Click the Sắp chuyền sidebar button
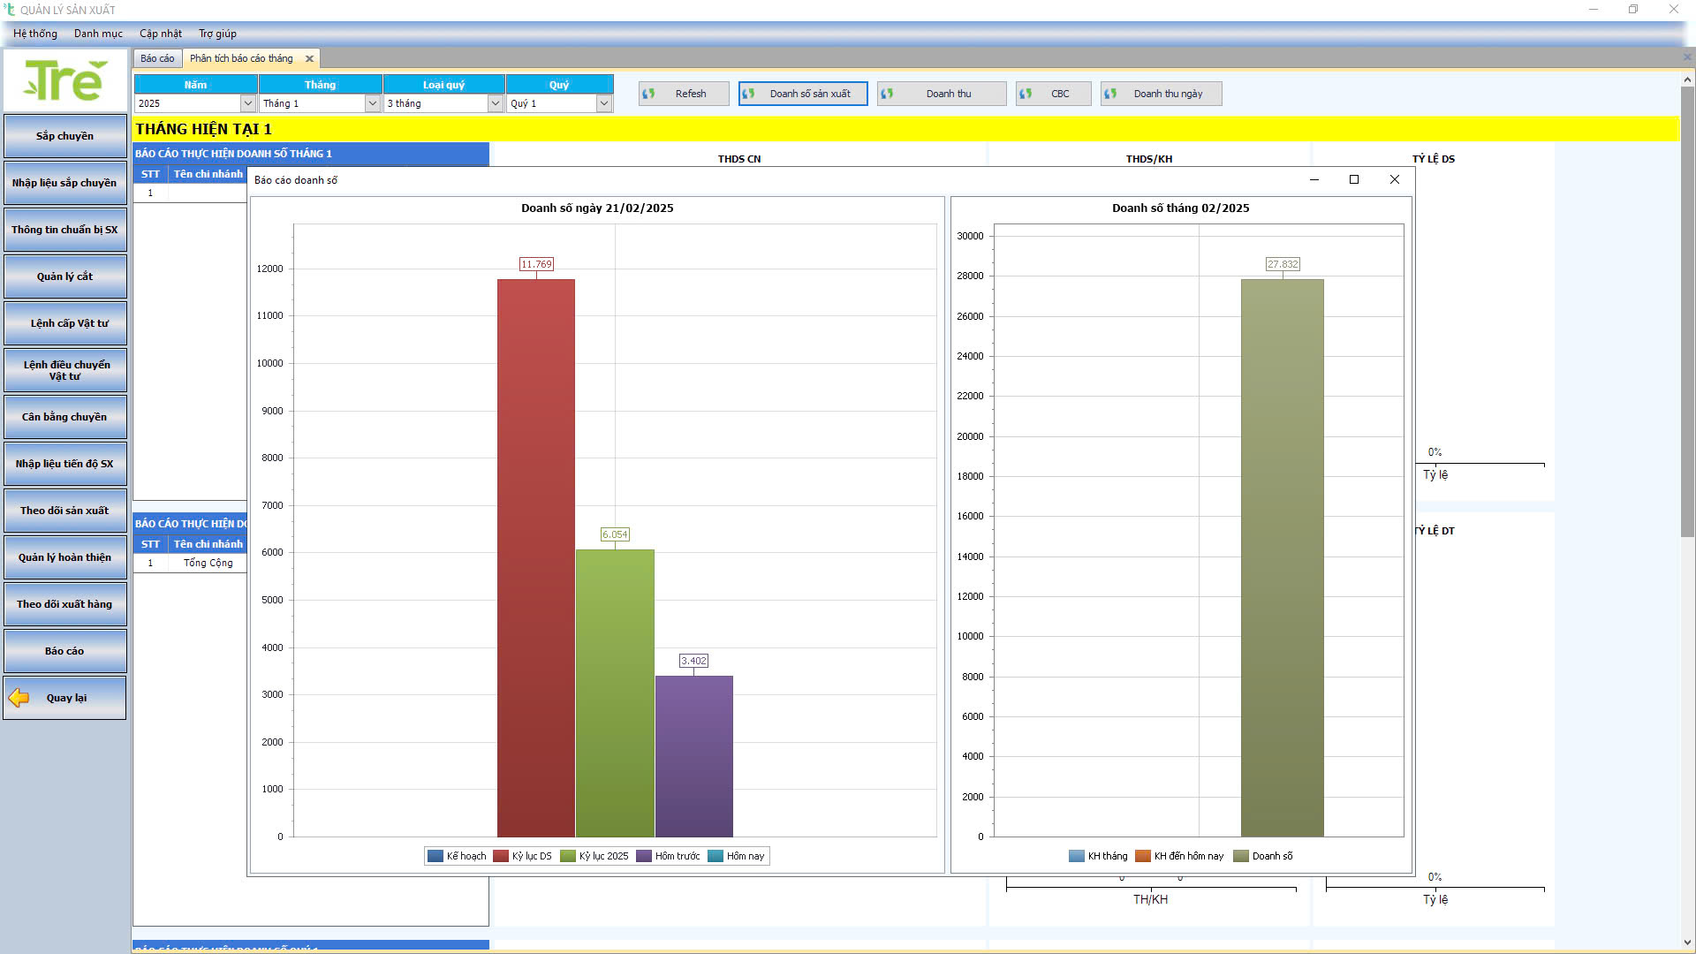 click(65, 136)
